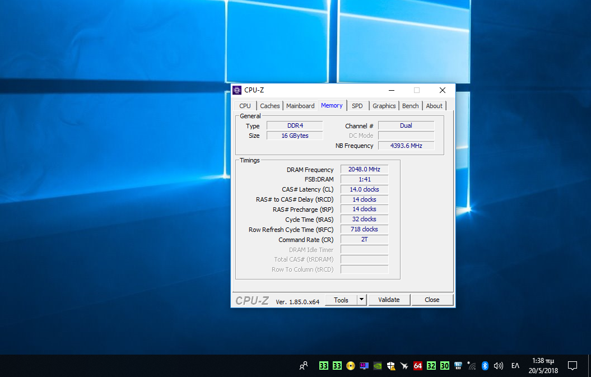The width and height of the screenshot is (591, 377).
Task: Show the Graphics tab
Action: point(384,106)
